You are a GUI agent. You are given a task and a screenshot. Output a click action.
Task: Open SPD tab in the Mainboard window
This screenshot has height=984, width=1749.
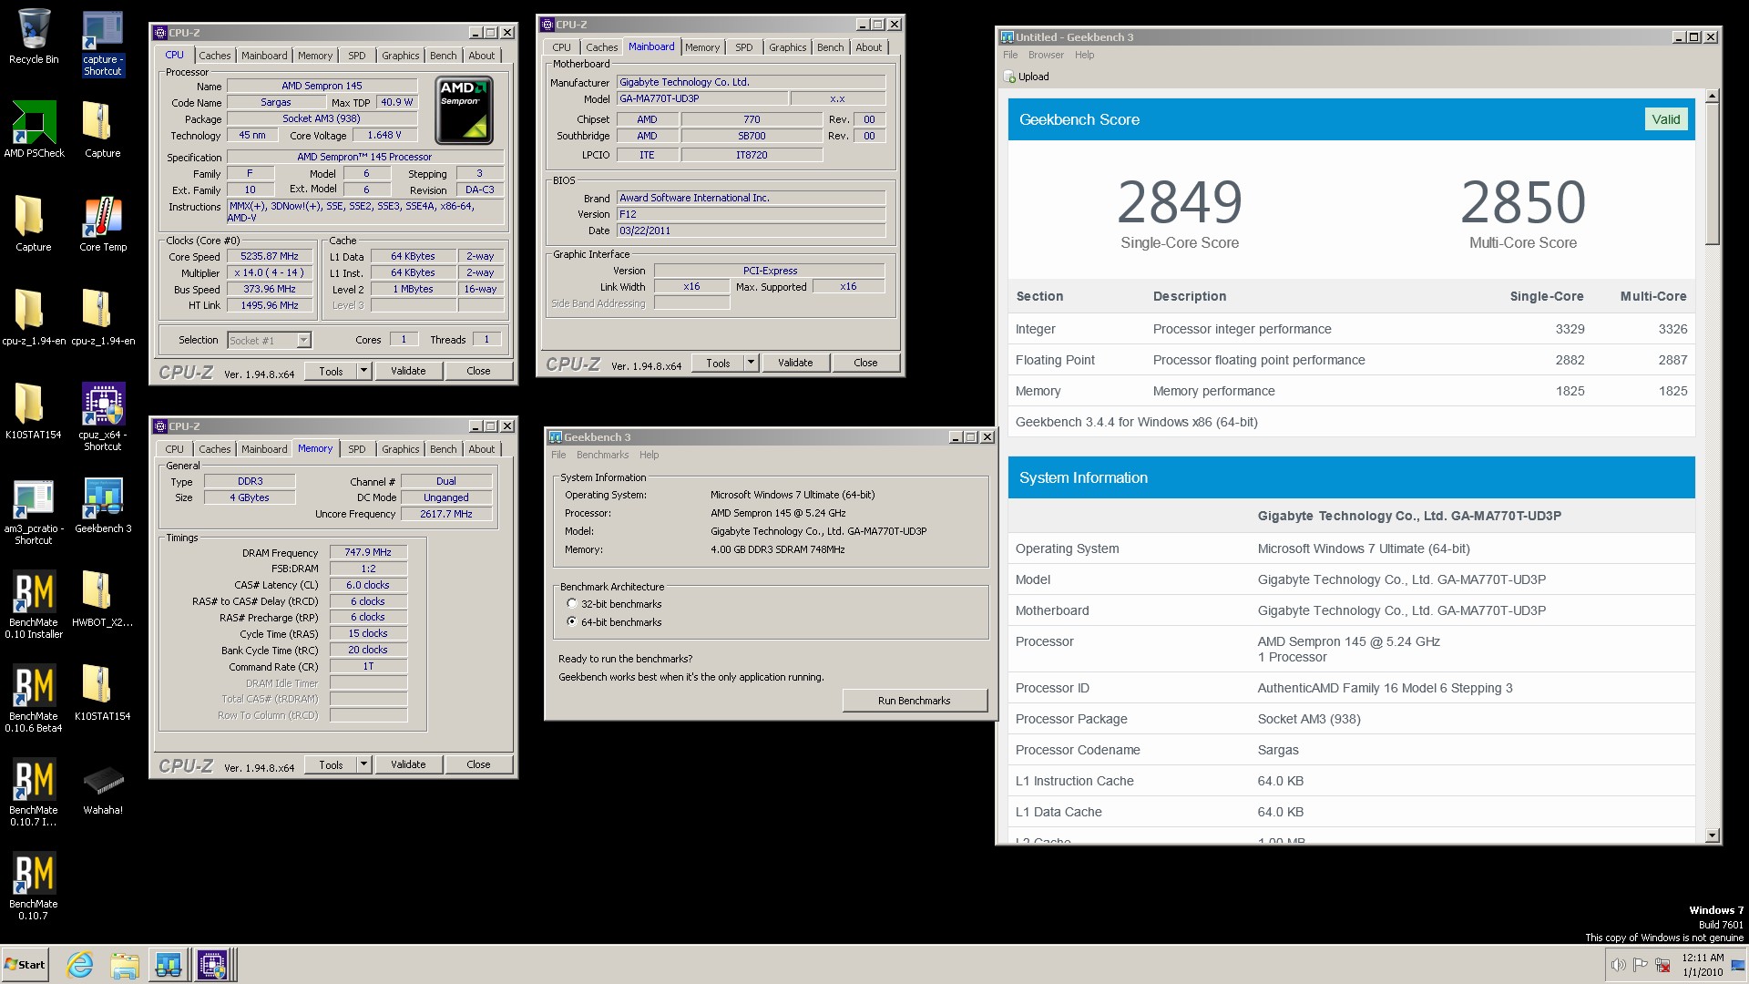click(x=744, y=47)
